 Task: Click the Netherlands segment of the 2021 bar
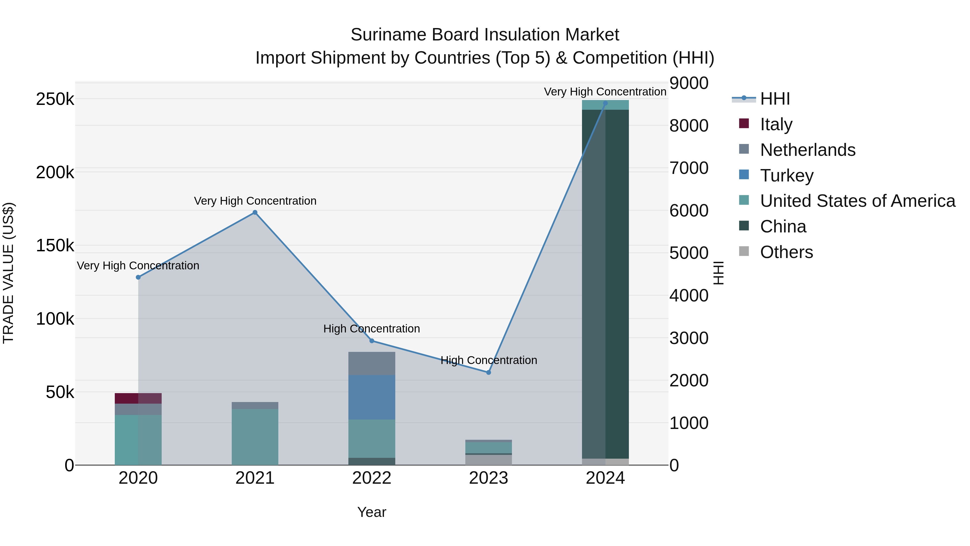pyautogui.click(x=255, y=406)
